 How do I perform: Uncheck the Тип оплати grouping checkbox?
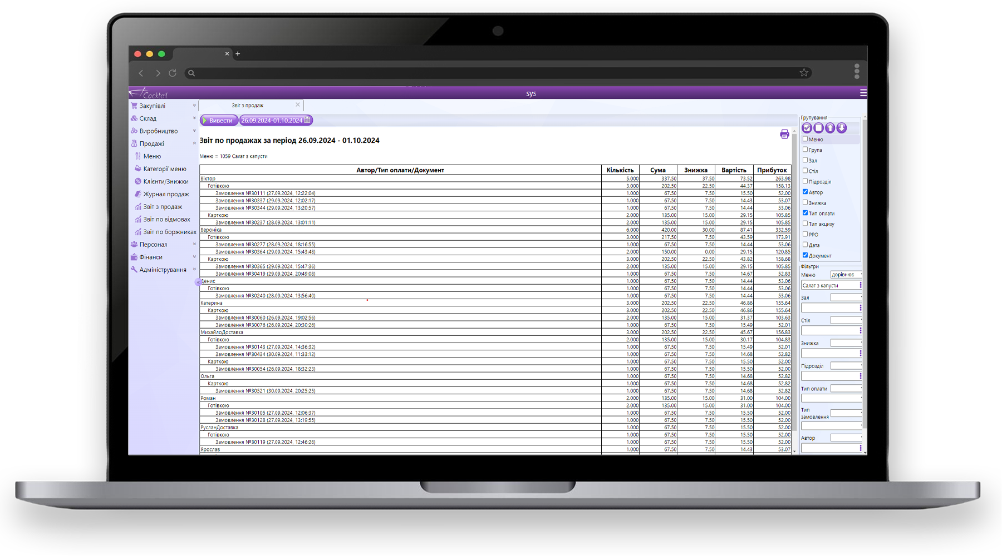[805, 213]
